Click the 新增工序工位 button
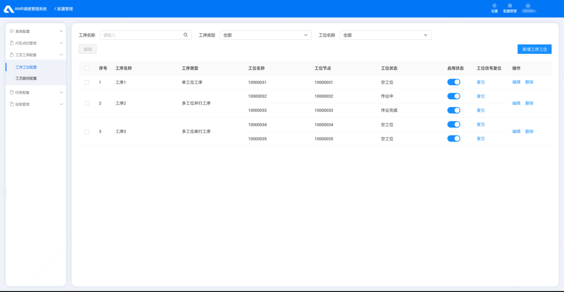564x292 pixels. [534, 49]
